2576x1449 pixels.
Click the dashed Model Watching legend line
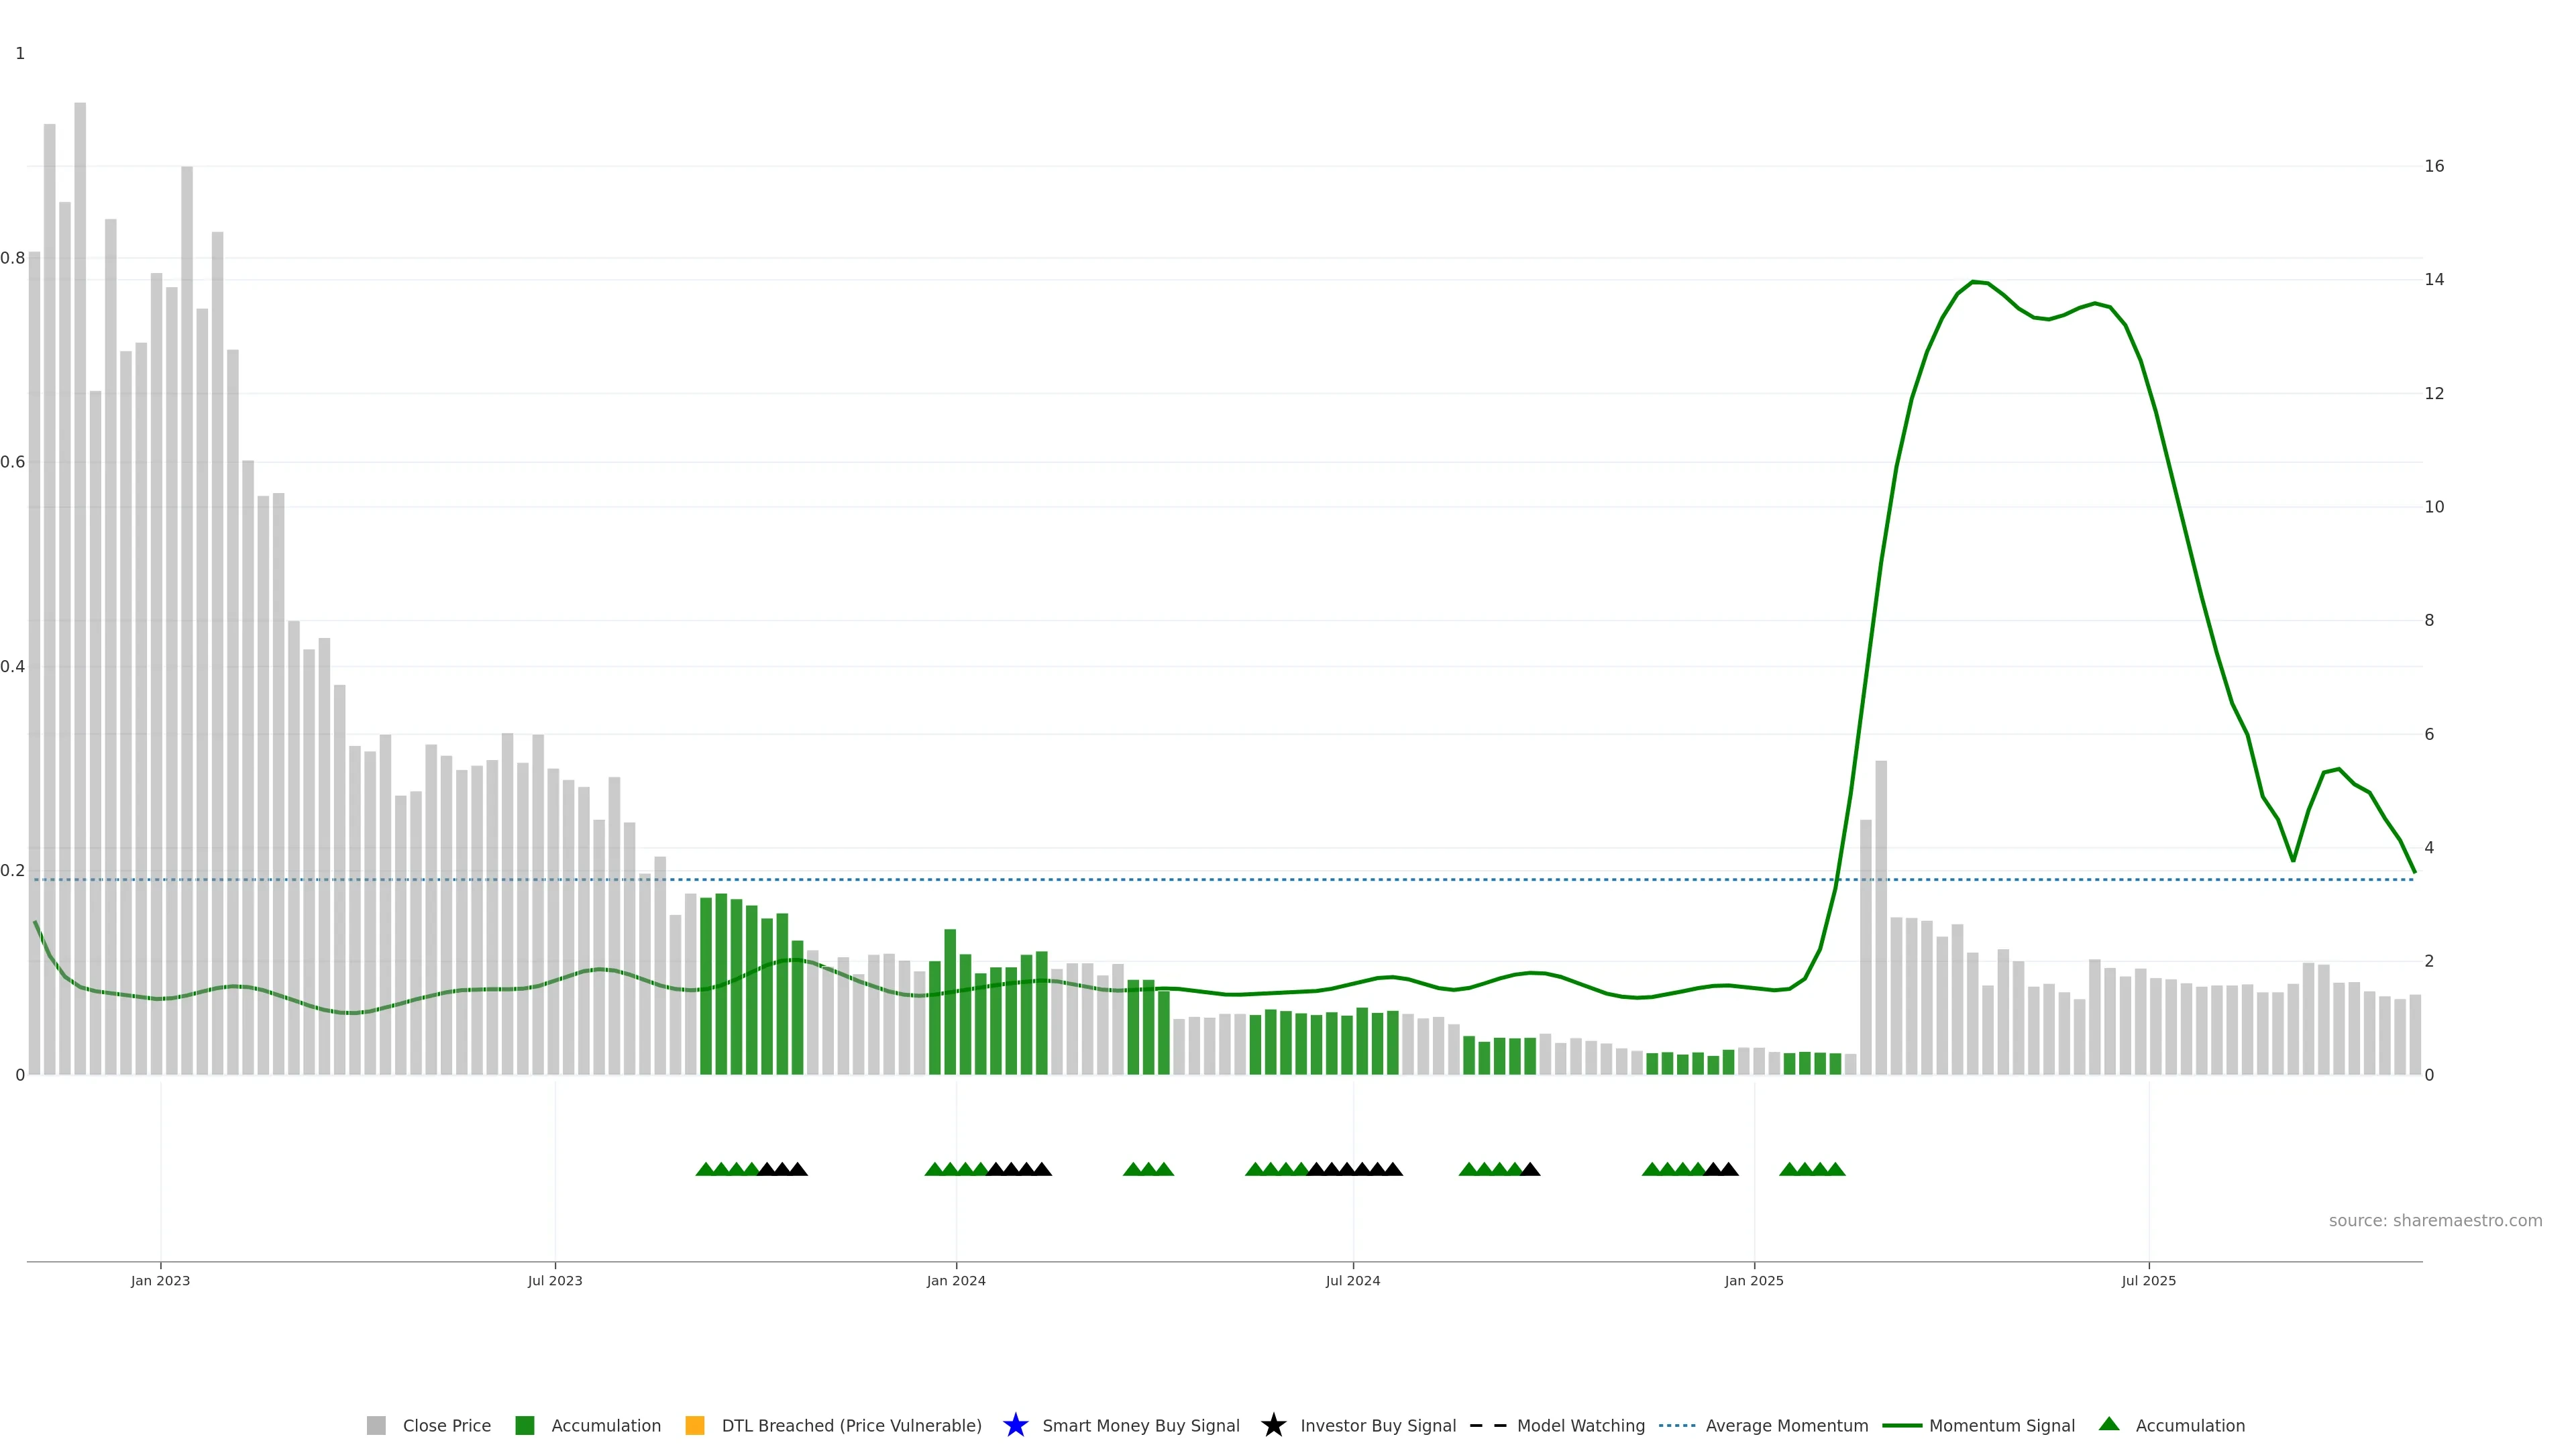[x=1487, y=1425]
